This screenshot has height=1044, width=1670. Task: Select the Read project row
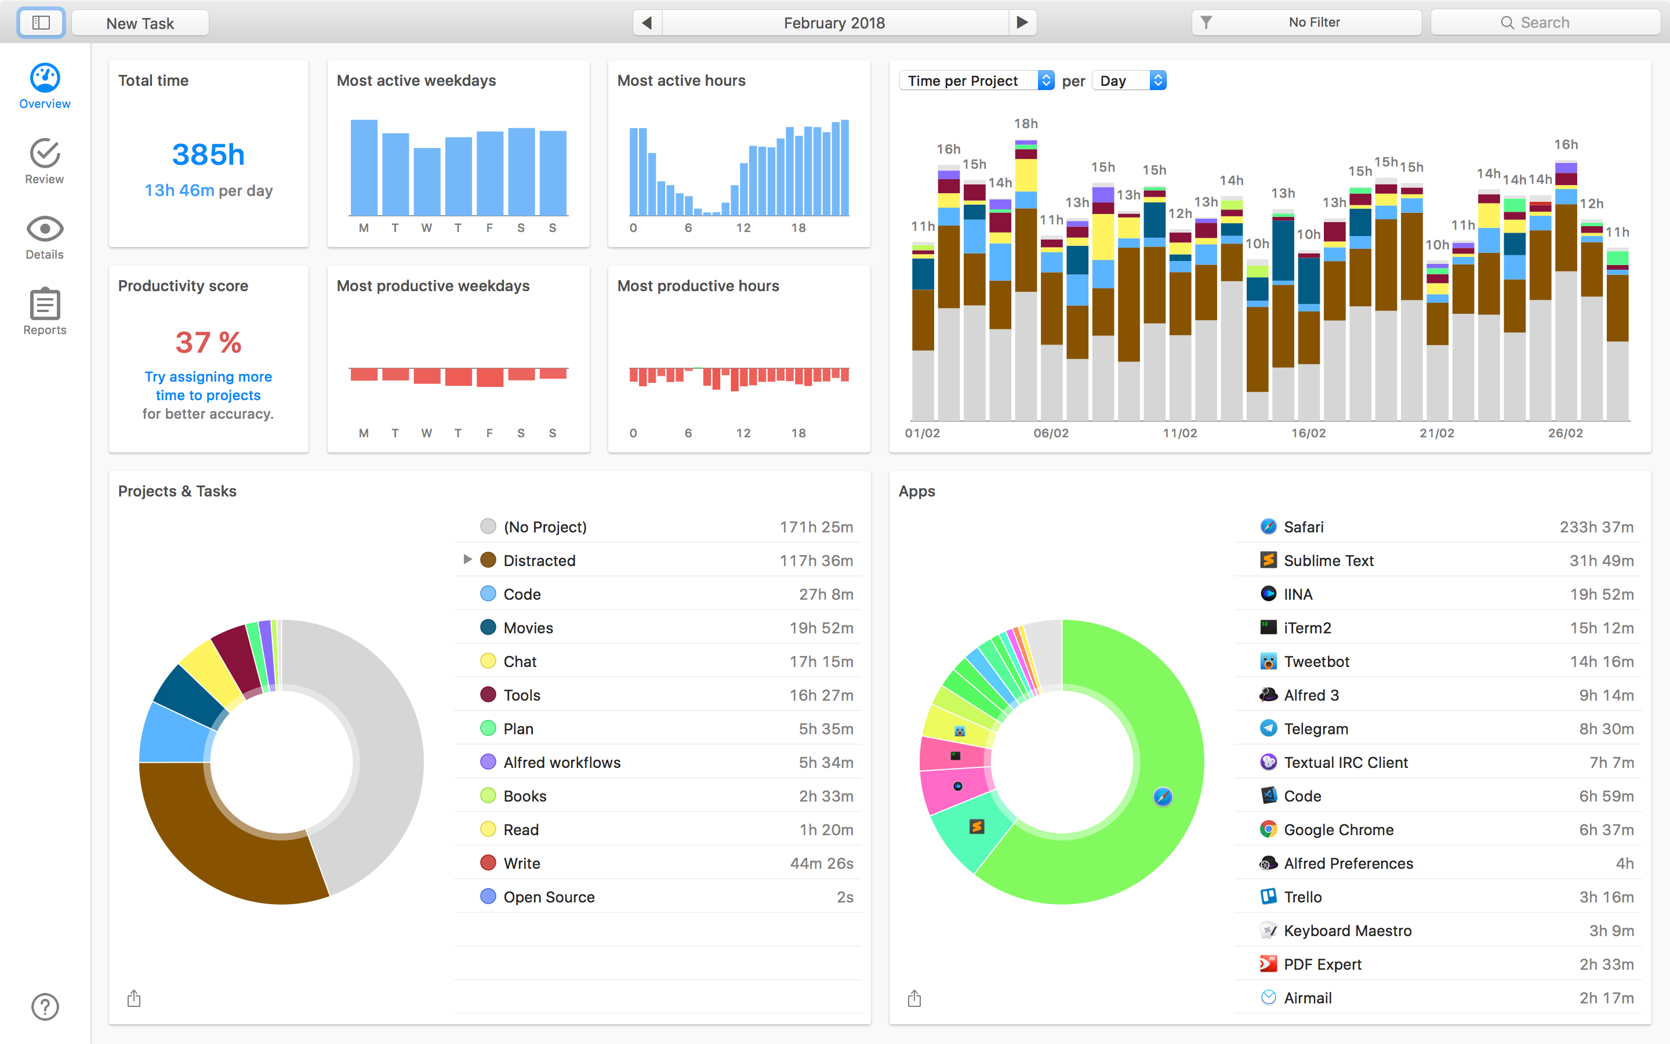point(658,829)
